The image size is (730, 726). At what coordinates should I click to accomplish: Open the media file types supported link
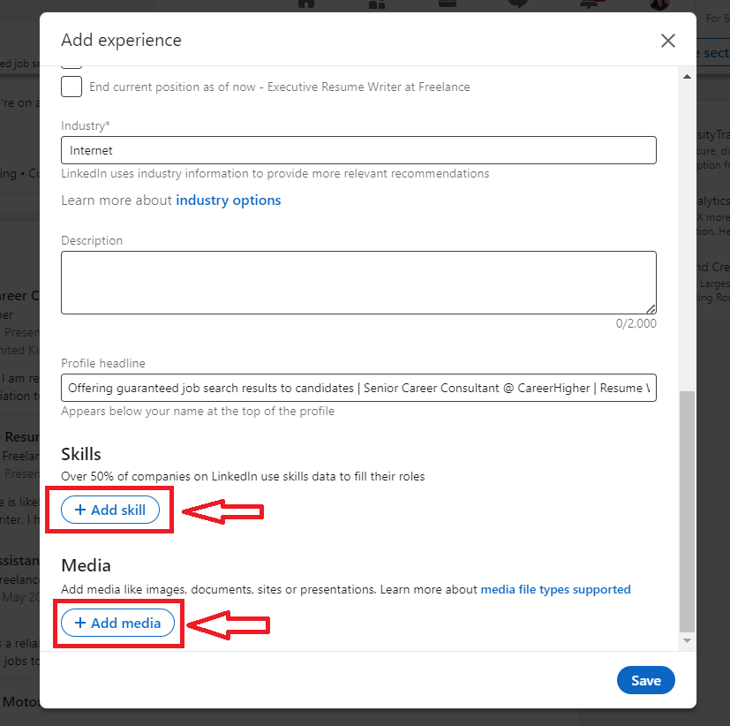pyautogui.click(x=555, y=590)
